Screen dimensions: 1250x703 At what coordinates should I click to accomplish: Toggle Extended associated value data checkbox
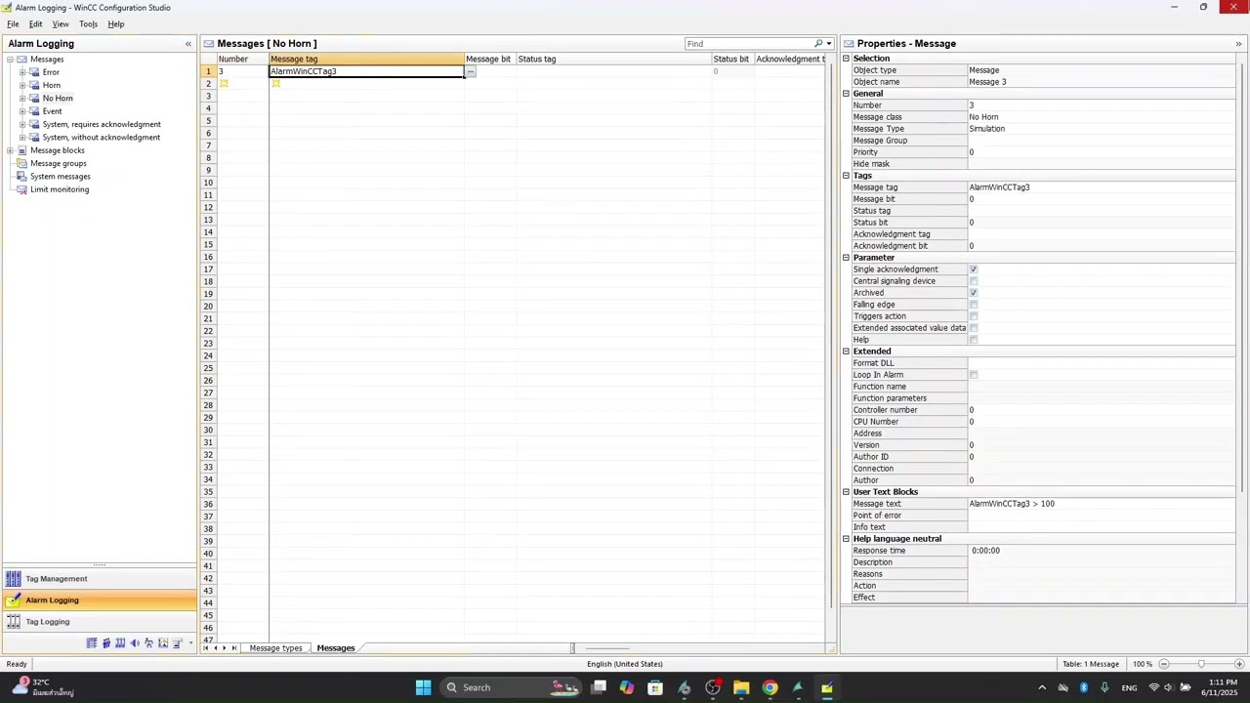pos(974,328)
